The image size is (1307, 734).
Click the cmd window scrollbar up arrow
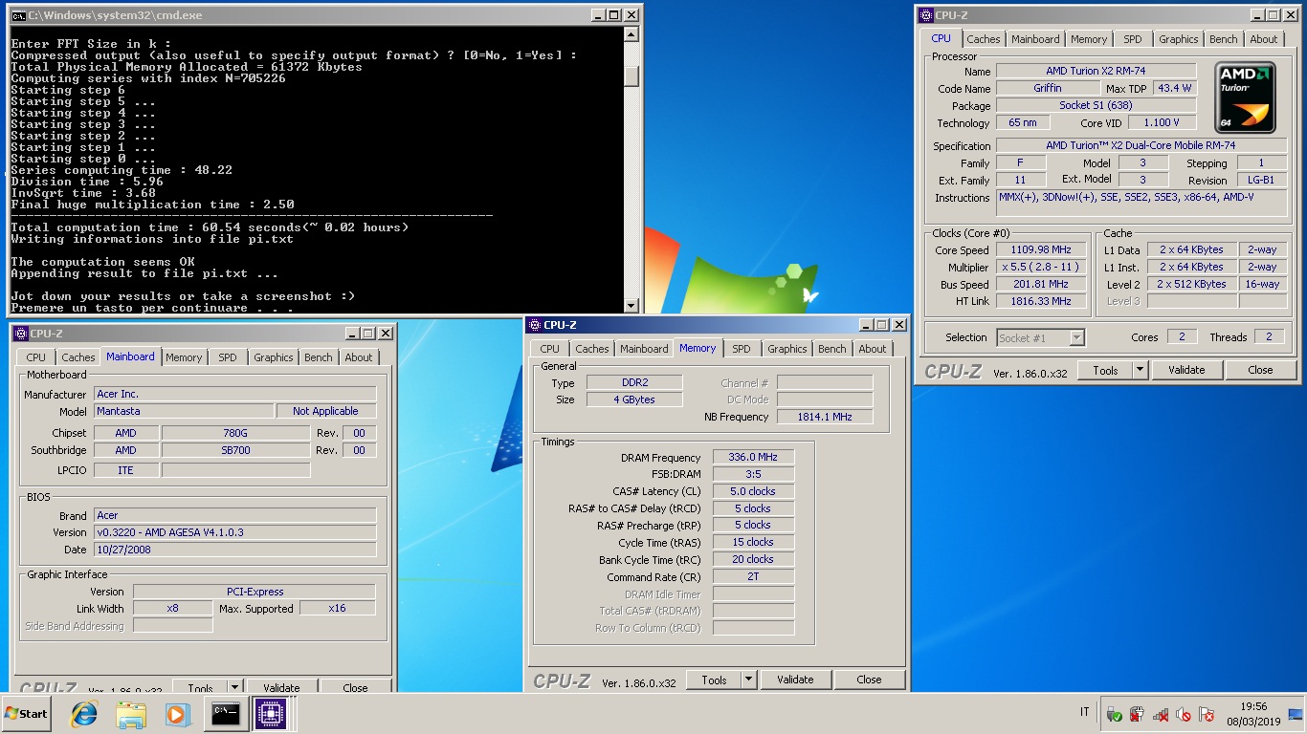click(x=631, y=34)
